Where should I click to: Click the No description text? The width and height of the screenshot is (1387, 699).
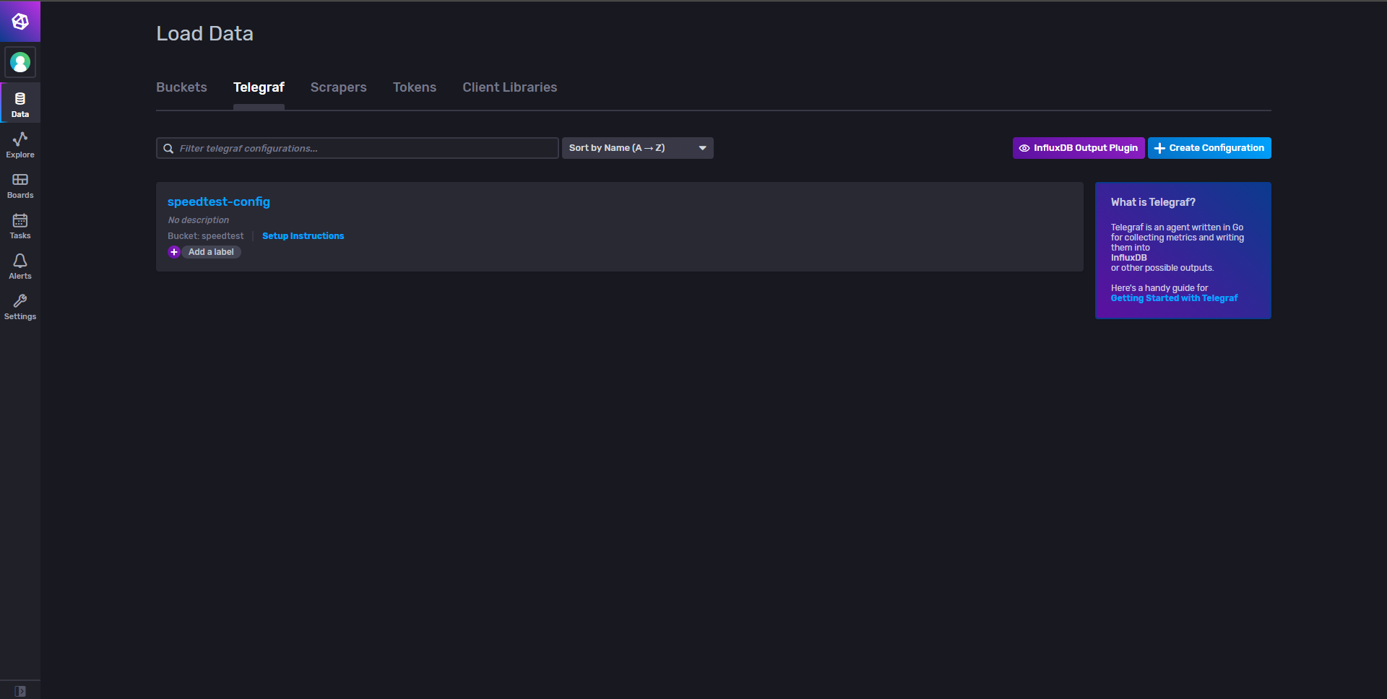199,220
